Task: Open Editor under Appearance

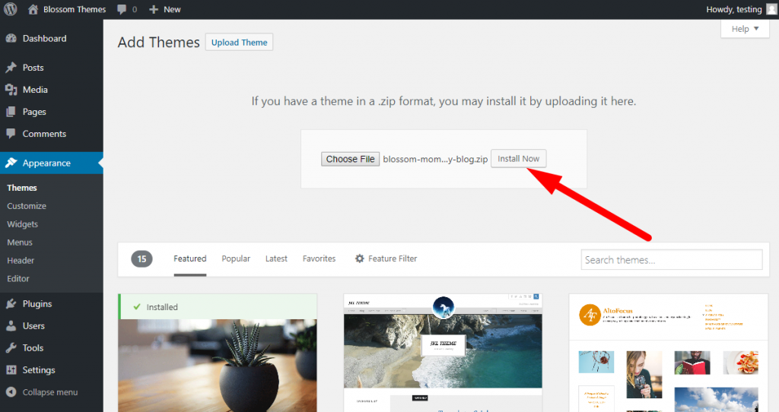Action: 18,279
